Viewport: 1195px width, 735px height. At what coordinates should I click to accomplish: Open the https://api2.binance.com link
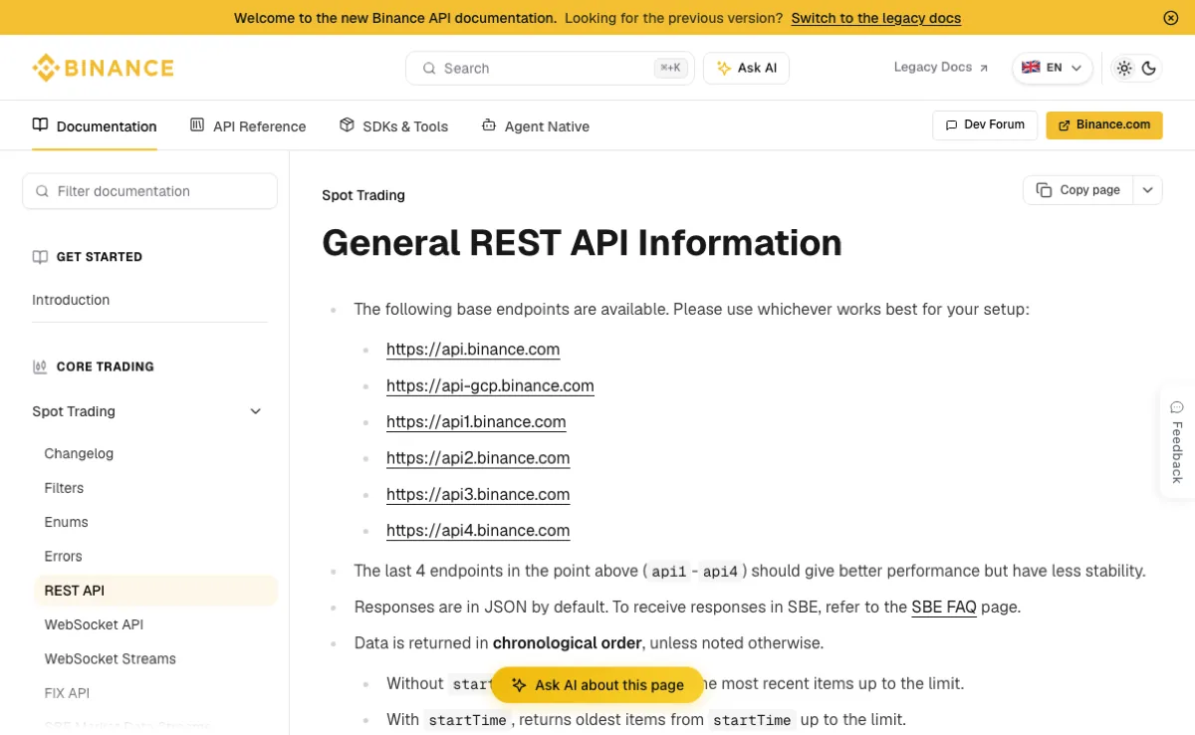tap(478, 458)
